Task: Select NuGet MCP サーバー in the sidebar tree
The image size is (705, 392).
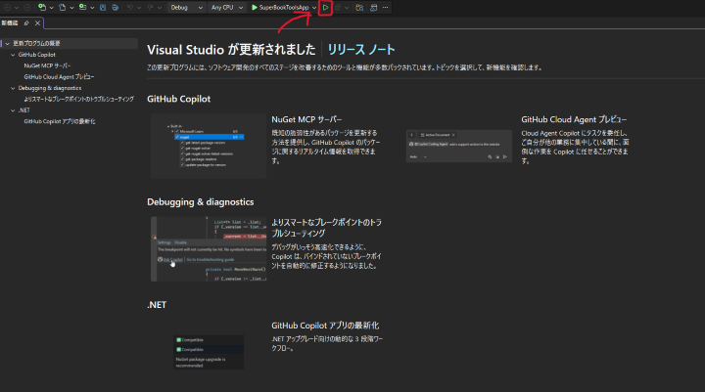Action: 47,65
